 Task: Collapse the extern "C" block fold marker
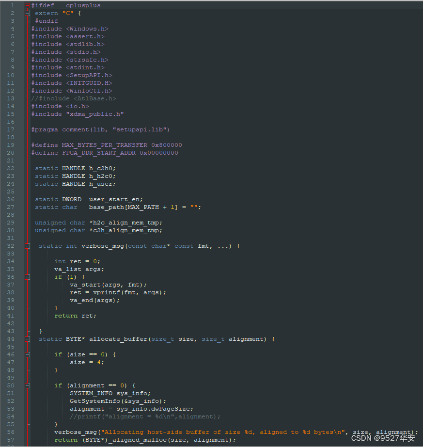pos(28,13)
